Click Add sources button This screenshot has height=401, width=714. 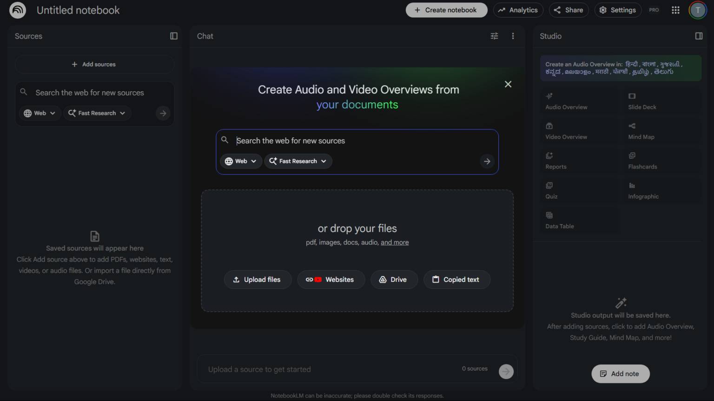tap(94, 64)
